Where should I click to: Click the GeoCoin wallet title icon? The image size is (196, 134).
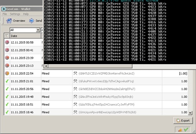click(x=4, y=9)
